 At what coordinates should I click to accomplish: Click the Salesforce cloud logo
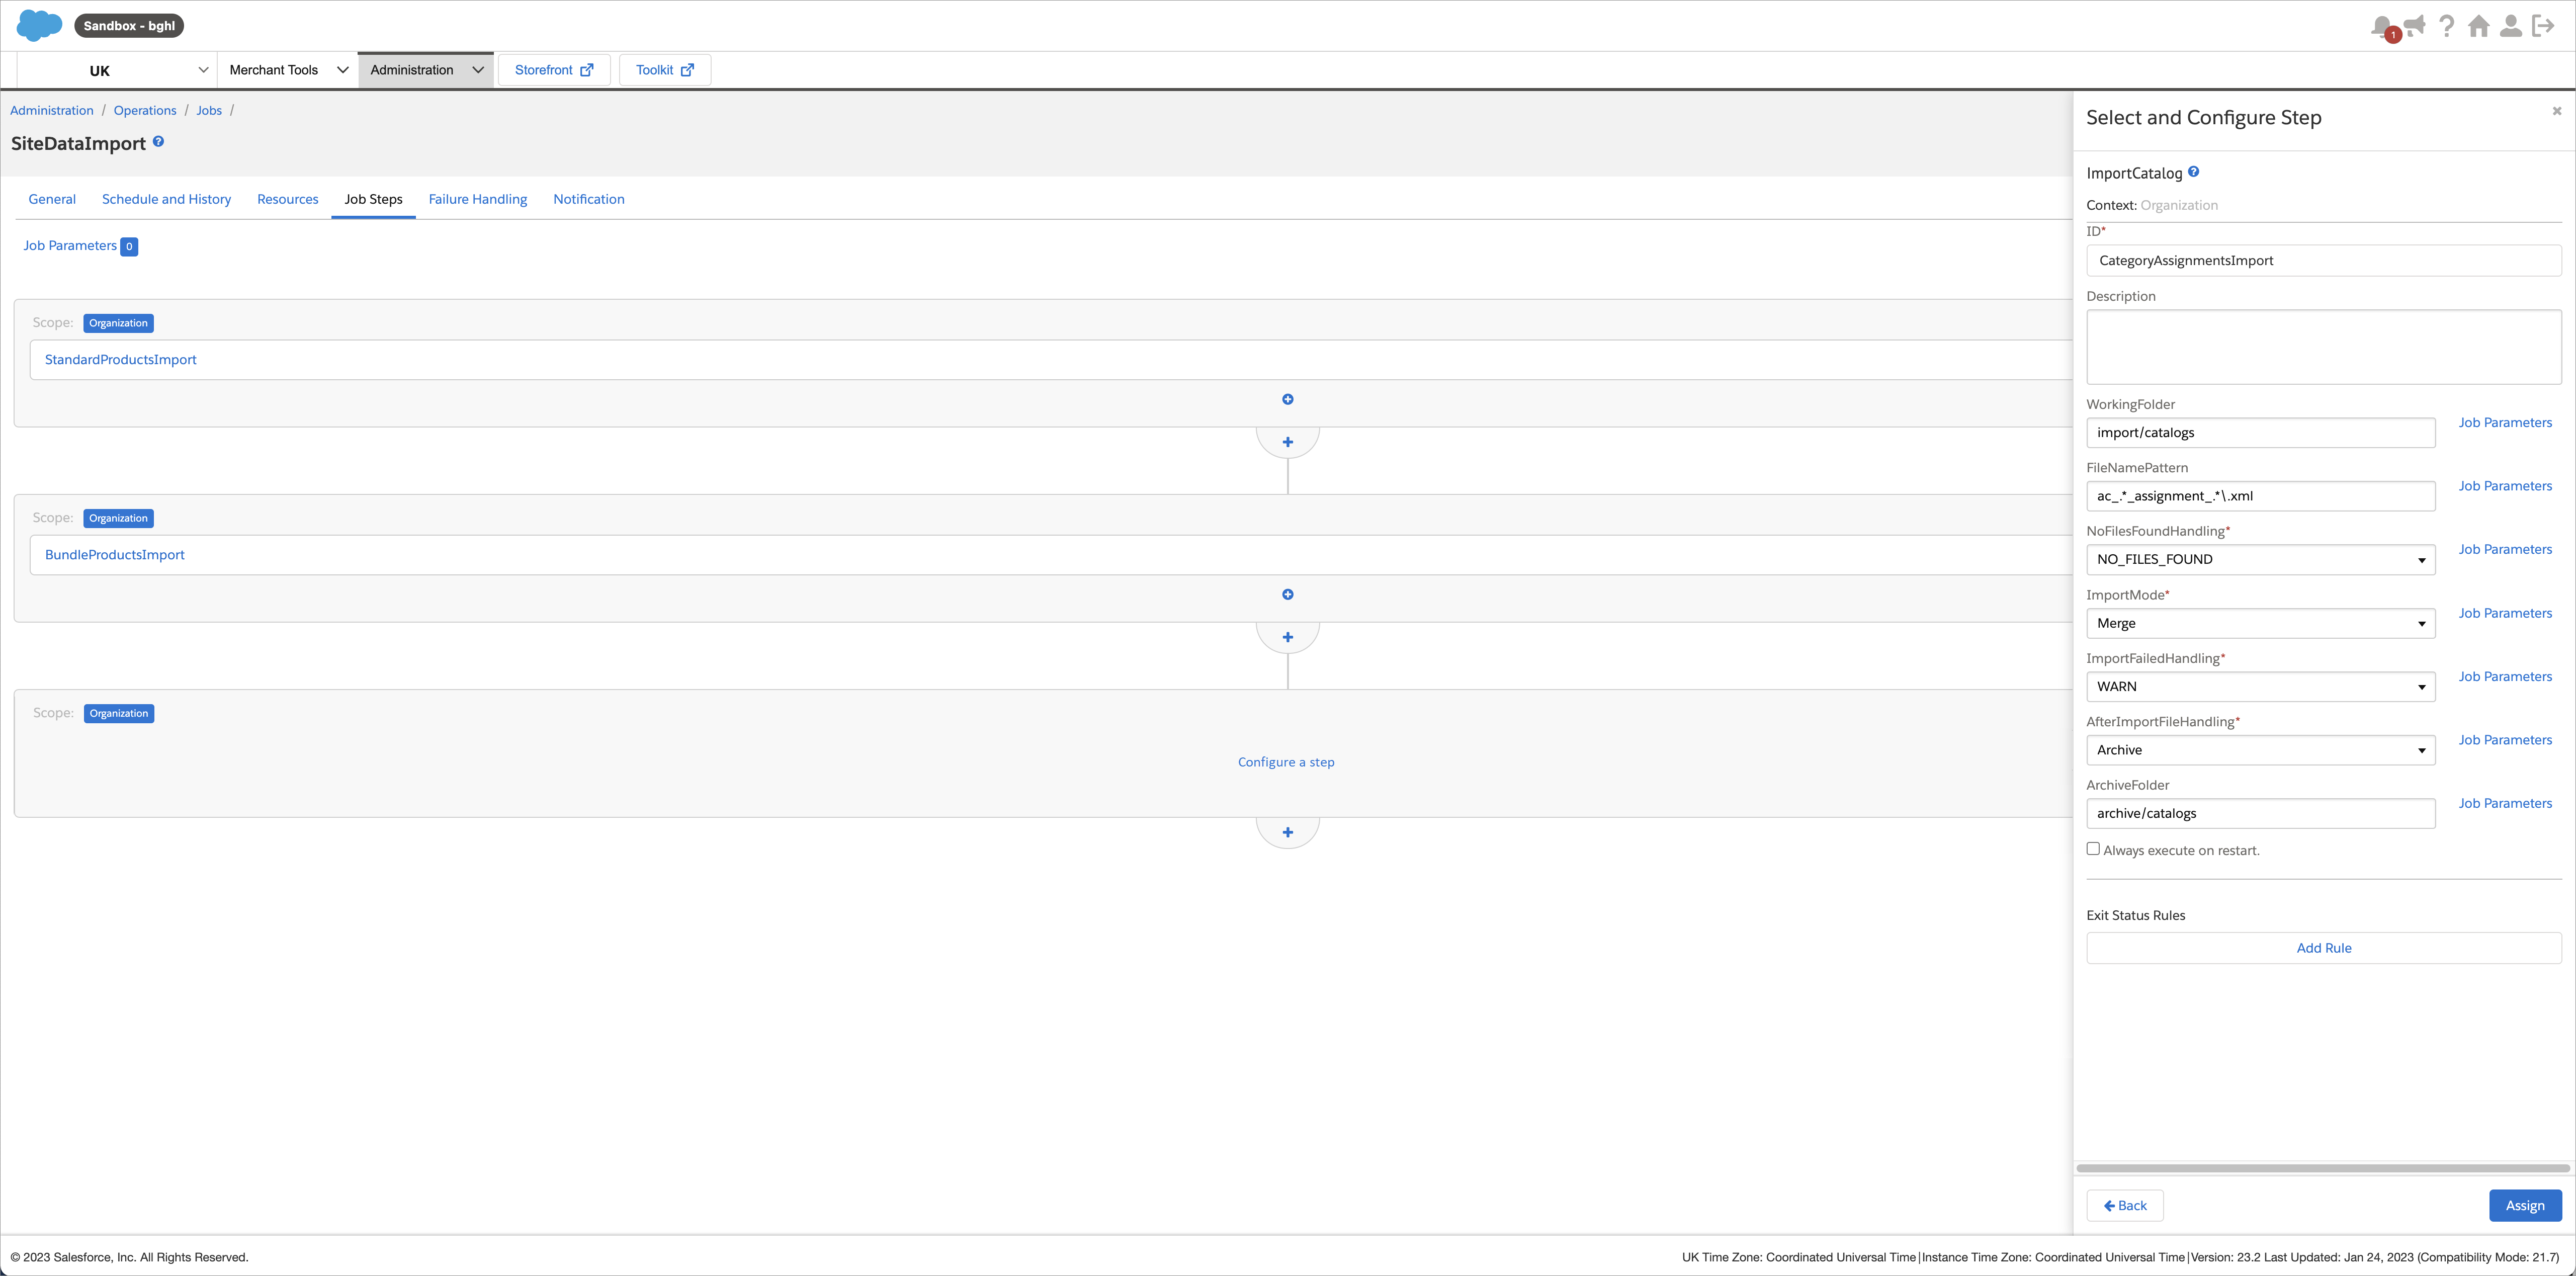pyautogui.click(x=39, y=25)
